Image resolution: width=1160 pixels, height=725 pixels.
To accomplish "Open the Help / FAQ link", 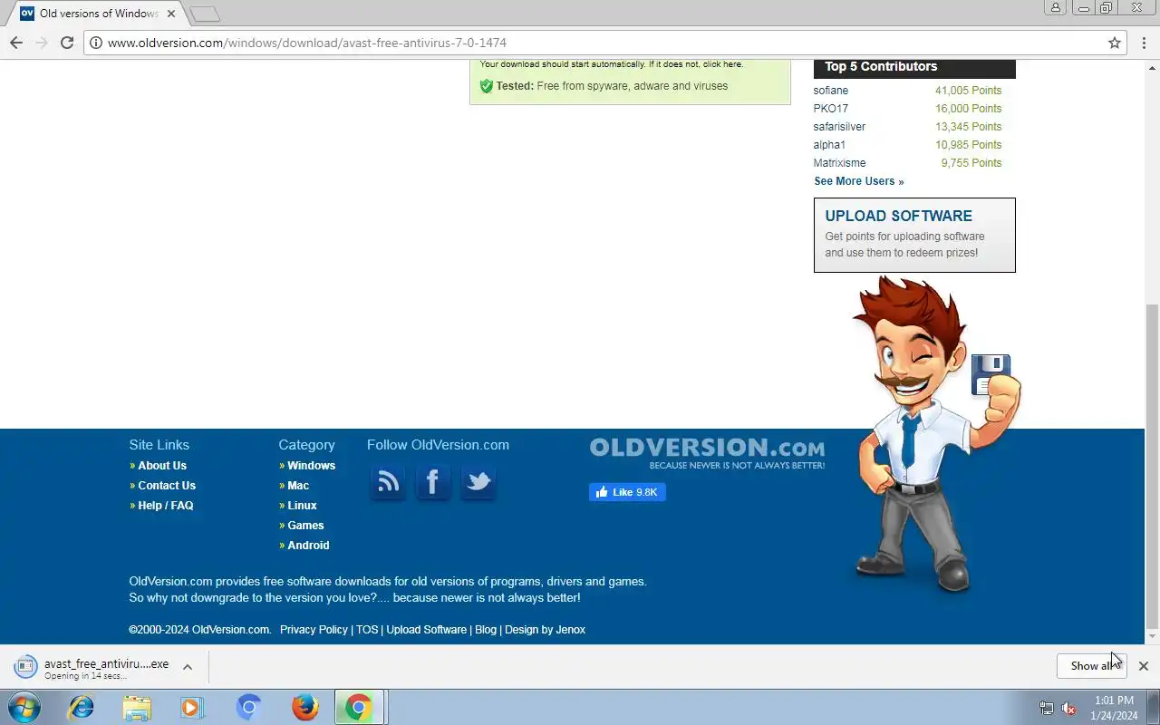I will coord(166,506).
